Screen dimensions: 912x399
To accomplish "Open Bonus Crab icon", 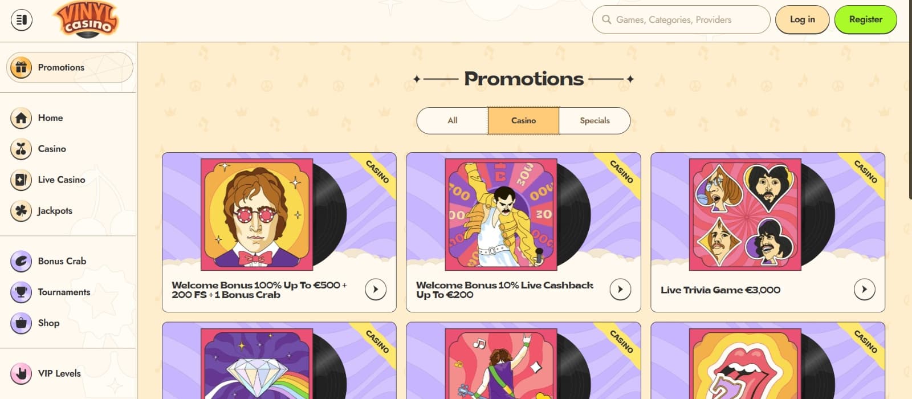I will click(x=21, y=261).
